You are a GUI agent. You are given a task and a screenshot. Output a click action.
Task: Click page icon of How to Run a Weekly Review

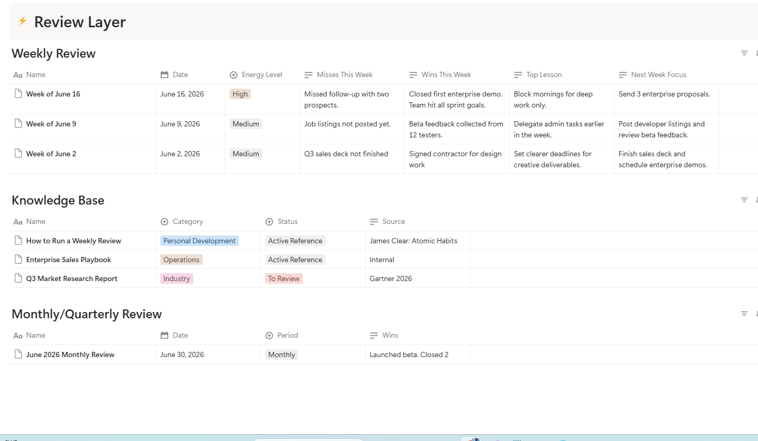point(18,241)
